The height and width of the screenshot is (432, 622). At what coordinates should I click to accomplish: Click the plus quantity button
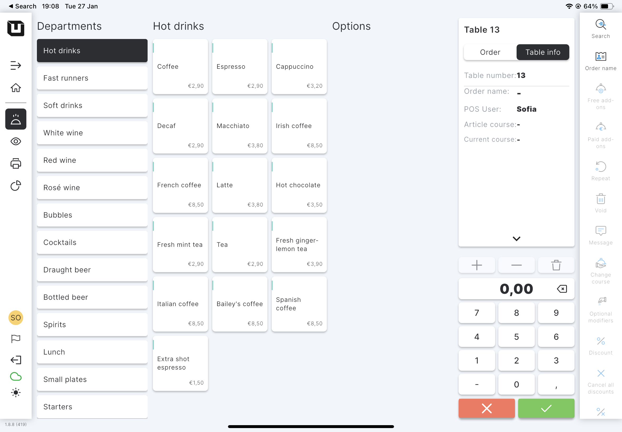(477, 265)
